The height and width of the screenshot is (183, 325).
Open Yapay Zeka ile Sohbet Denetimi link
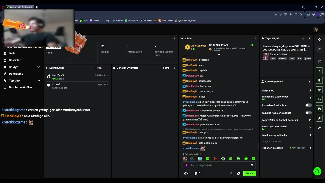[x=286, y=120]
